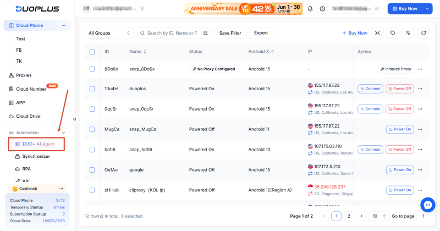Open more options for 8Do6x row
Image resolution: width=440 pixels, height=231 pixels.
click(420, 69)
